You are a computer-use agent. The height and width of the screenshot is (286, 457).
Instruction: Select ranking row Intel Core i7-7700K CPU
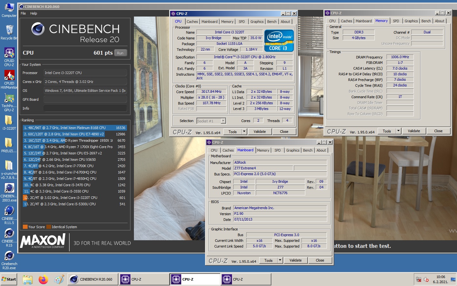75,166
